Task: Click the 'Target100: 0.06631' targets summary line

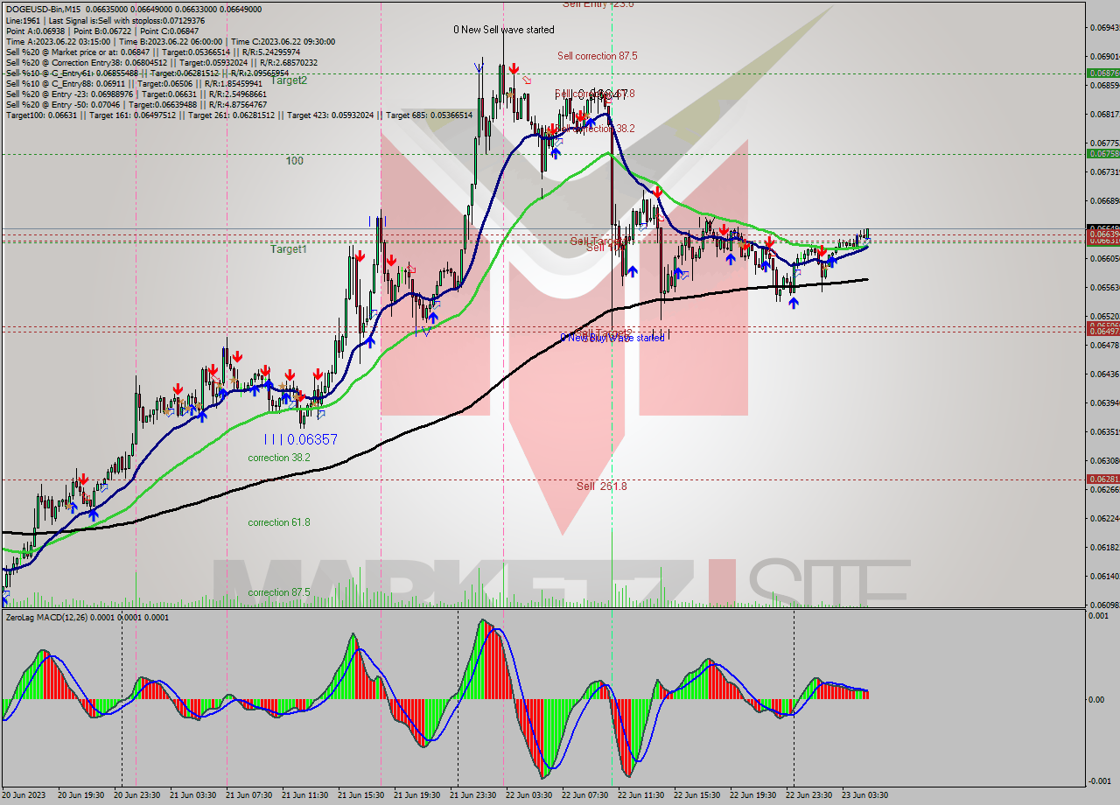Action: [239, 115]
